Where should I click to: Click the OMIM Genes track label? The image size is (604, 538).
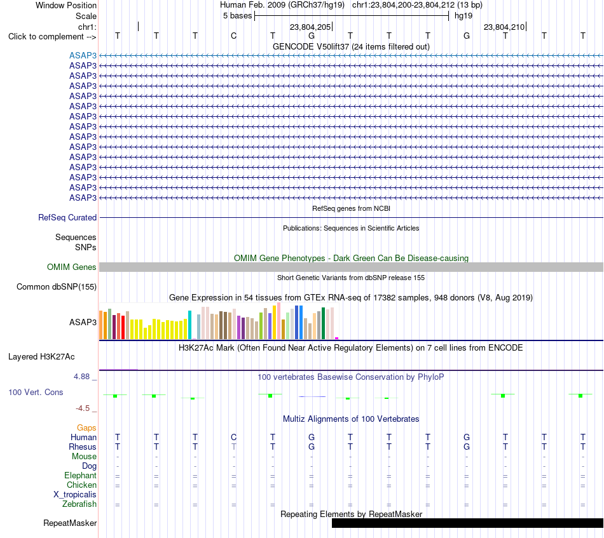point(72,267)
